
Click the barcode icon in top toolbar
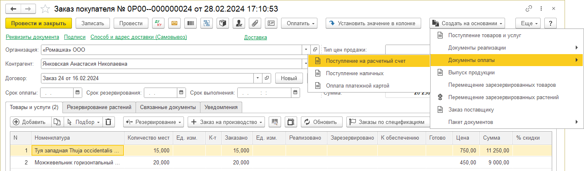click(191, 24)
